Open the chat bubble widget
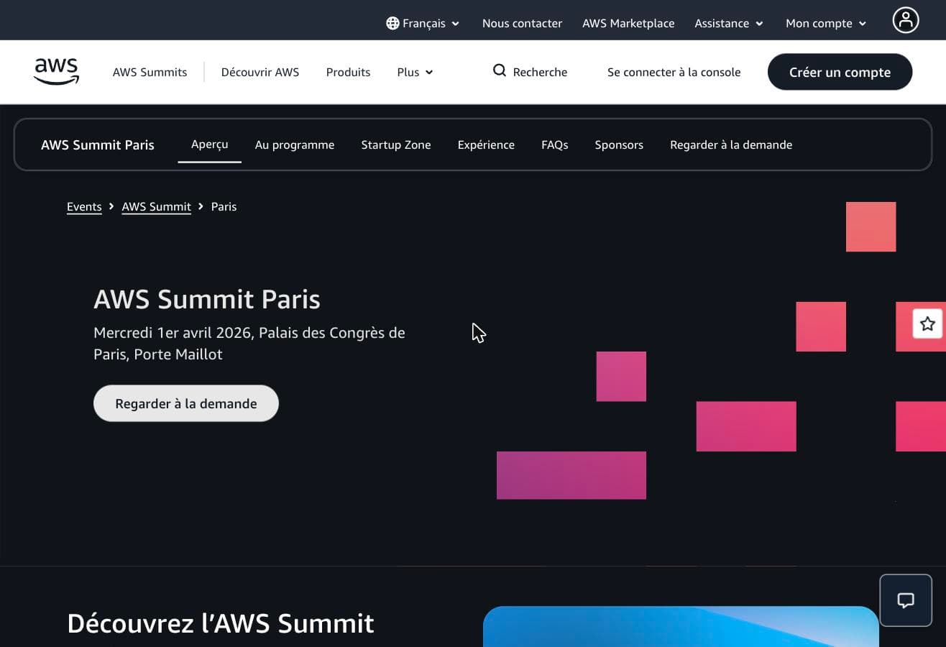 906,600
